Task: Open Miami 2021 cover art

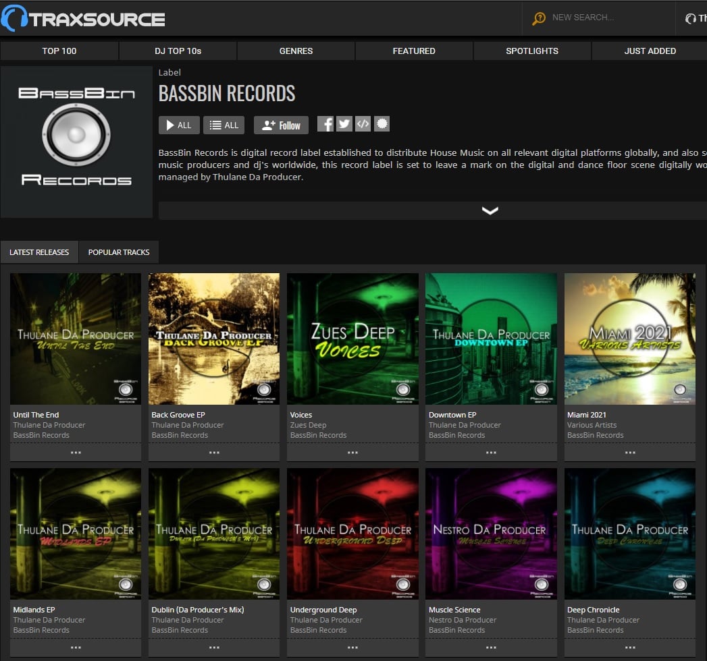Action: tap(630, 339)
